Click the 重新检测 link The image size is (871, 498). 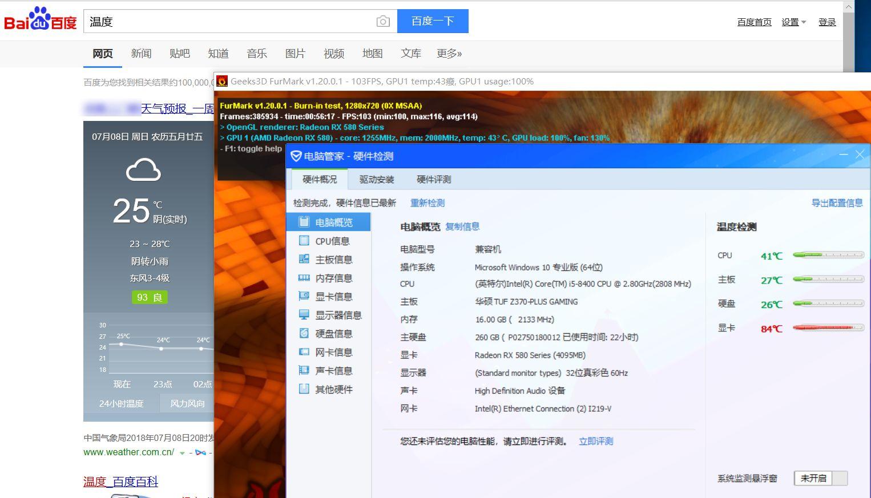click(428, 203)
